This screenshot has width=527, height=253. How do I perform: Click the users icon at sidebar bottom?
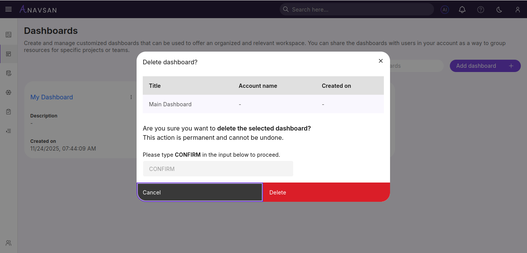(8, 243)
